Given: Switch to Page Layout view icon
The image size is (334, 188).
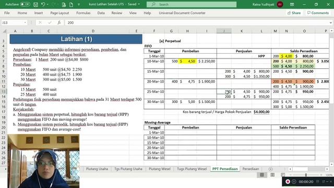Looking at the screenshot, I should click(272, 175).
